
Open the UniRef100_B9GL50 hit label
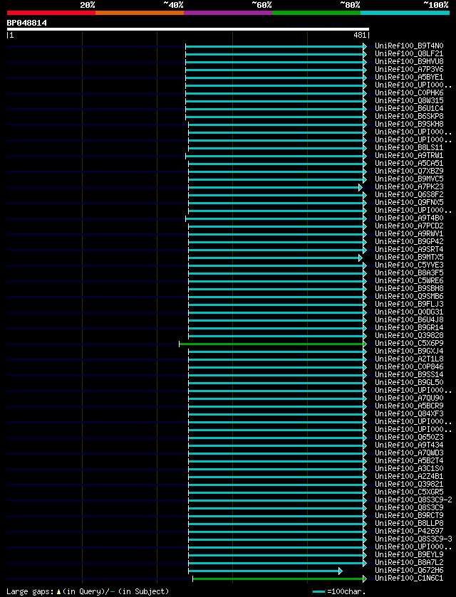pyautogui.click(x=409, y=383)
